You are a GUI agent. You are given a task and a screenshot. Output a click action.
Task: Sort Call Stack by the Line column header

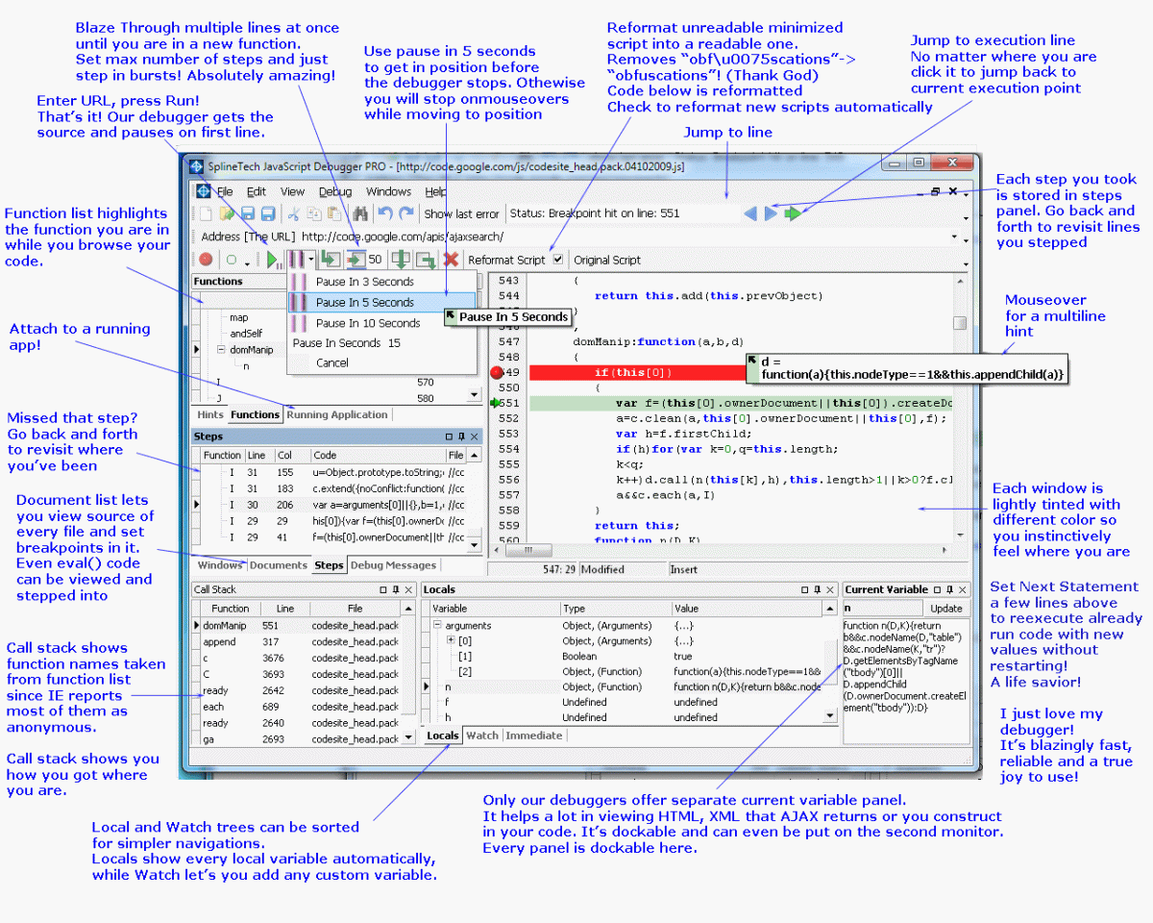tap(285, 609)
